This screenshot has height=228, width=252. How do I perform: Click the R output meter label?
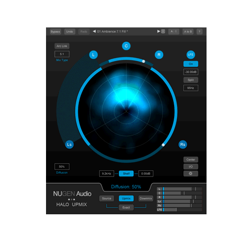[159, 197]
